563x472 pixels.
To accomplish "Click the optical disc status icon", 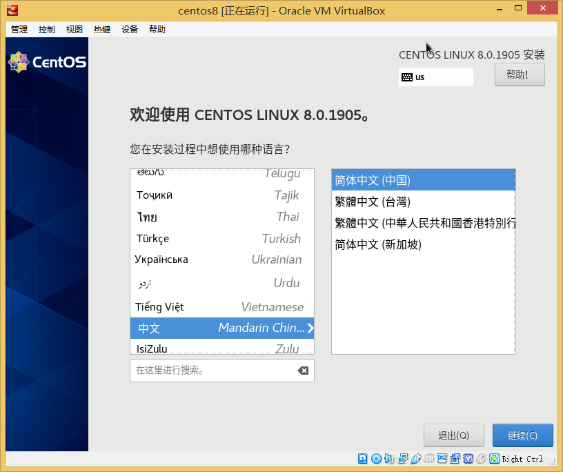I will (x=376, y=459).
